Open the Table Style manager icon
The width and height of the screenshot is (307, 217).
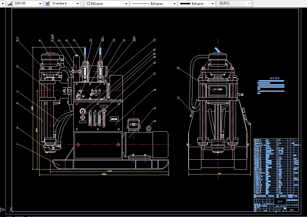point(48,3)
